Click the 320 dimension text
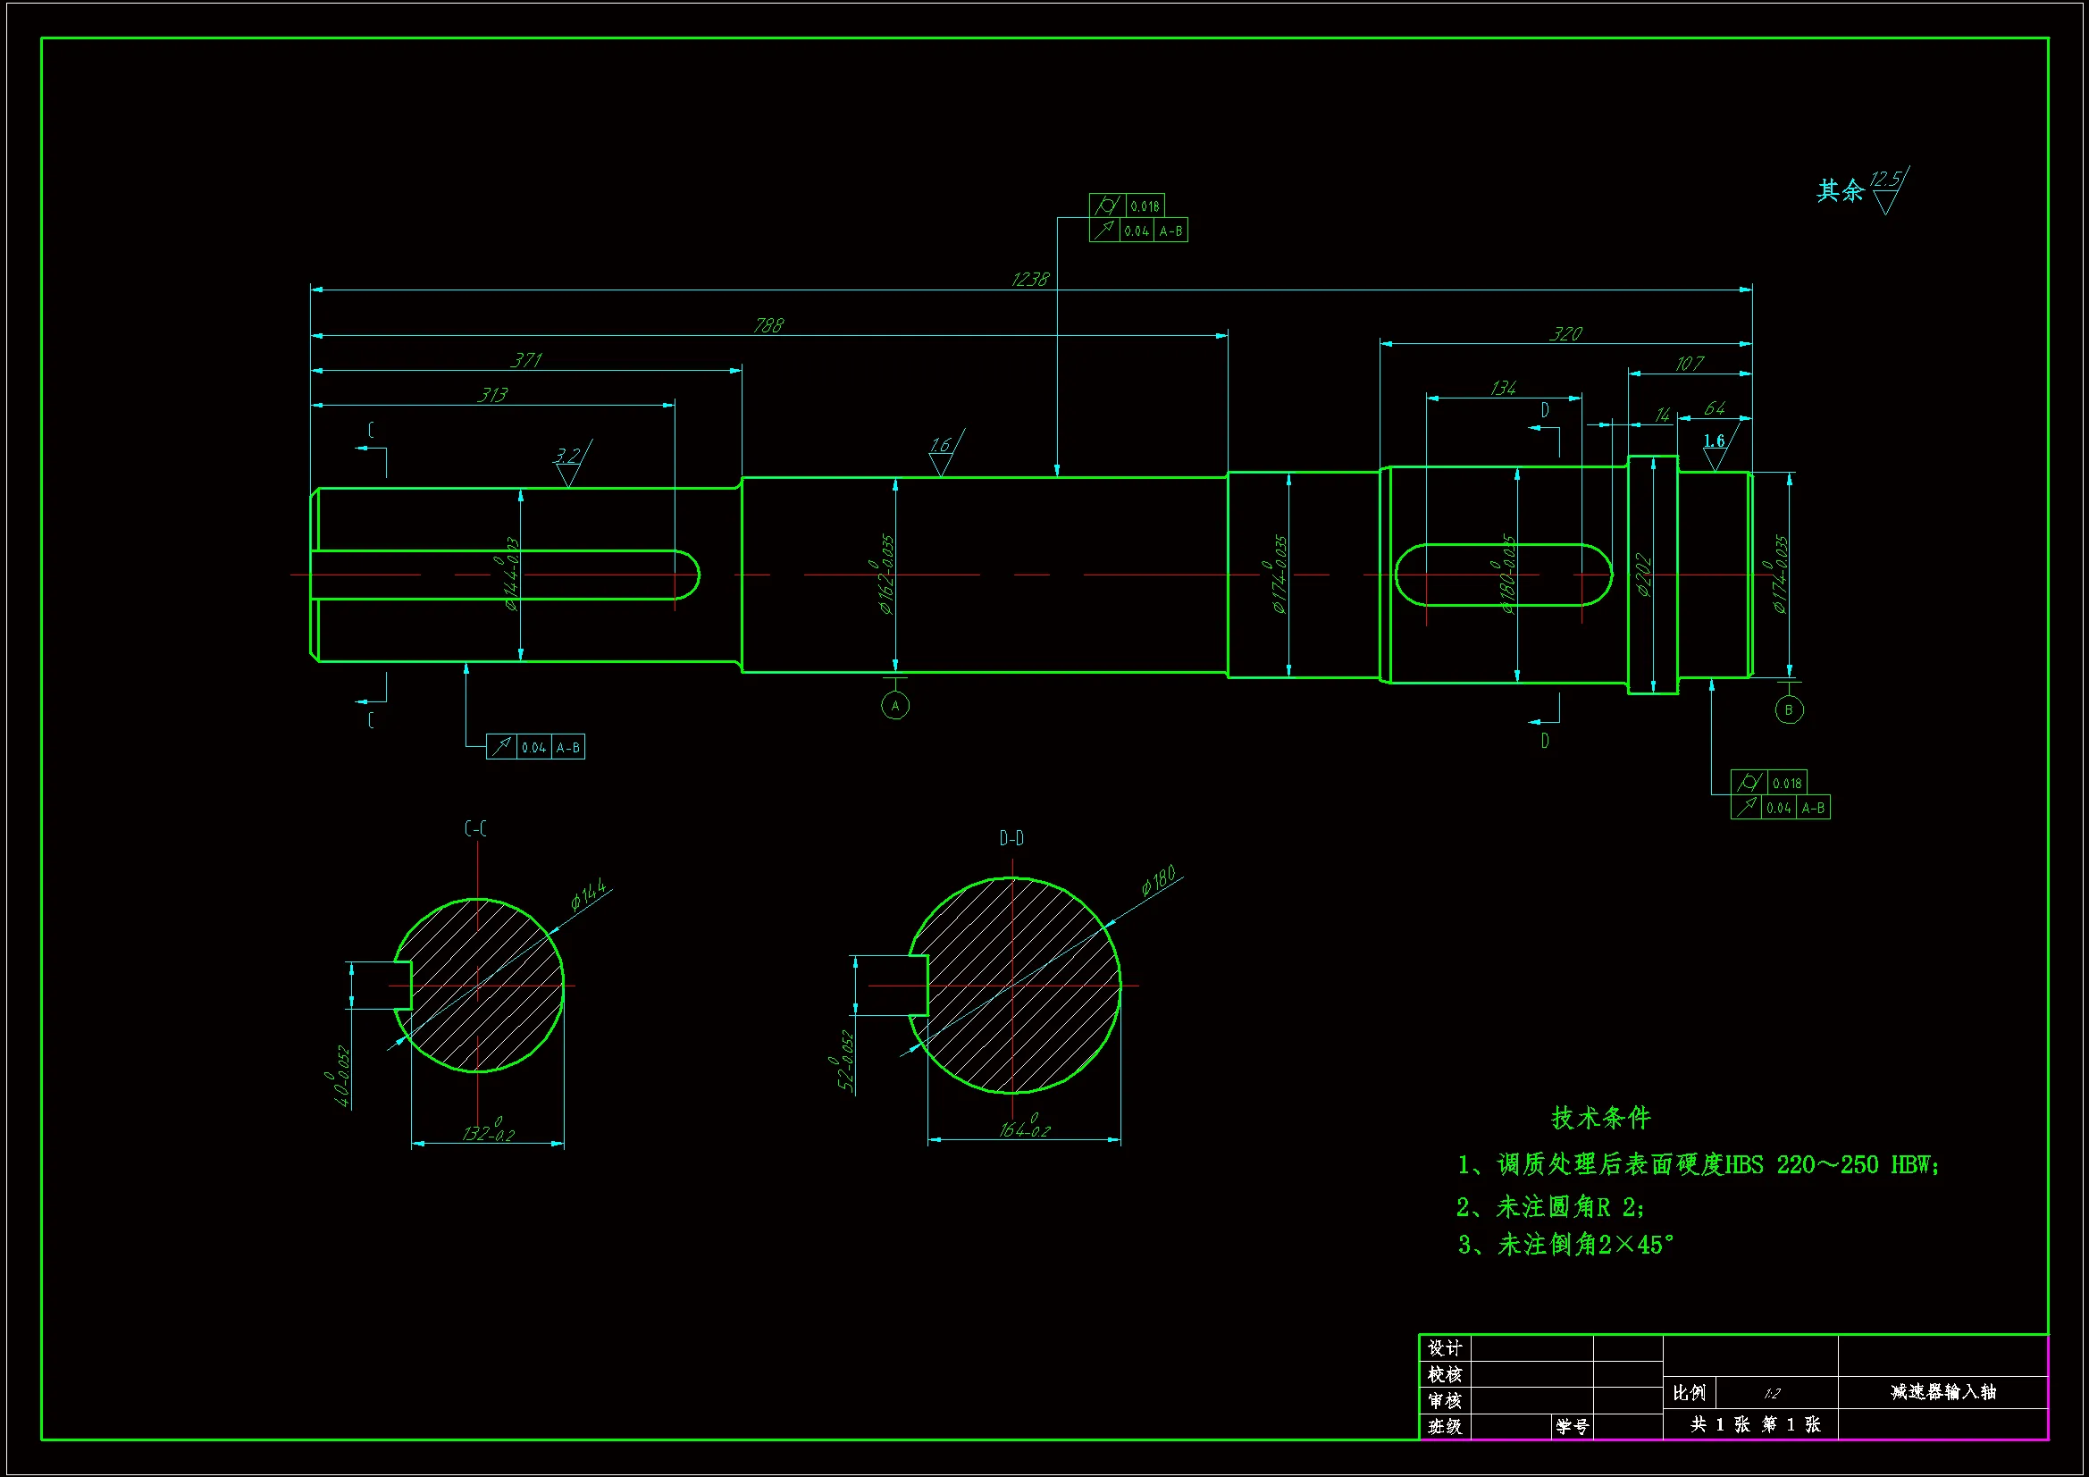Viewport: 2089px width, 1477px height. (x=1565, y=334)
